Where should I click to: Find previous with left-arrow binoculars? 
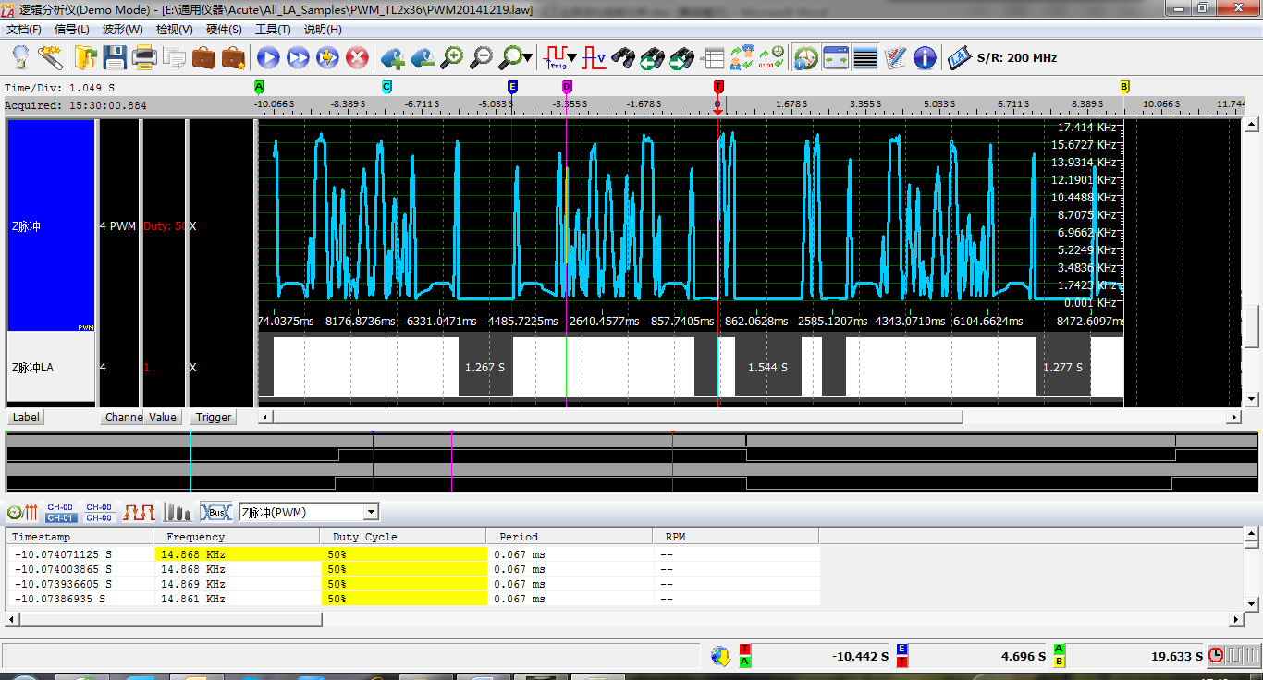(653, 58)
